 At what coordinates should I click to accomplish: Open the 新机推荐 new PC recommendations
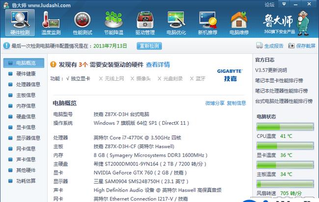[208, 22]
